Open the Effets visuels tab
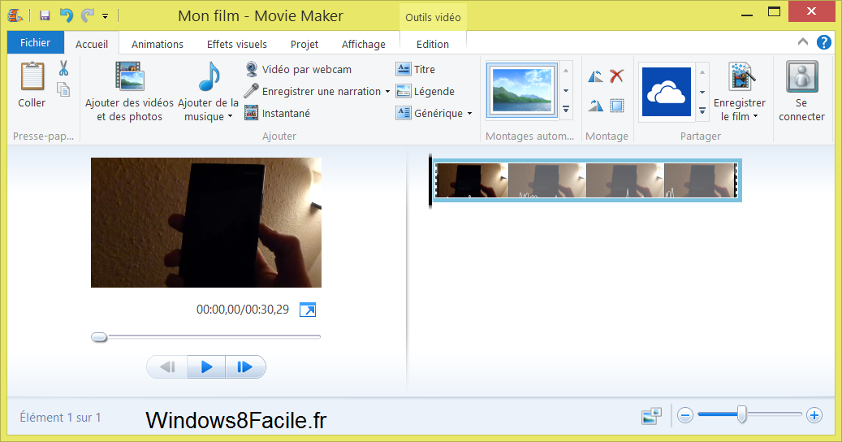842x442 pixels. [x=237, y=44]
